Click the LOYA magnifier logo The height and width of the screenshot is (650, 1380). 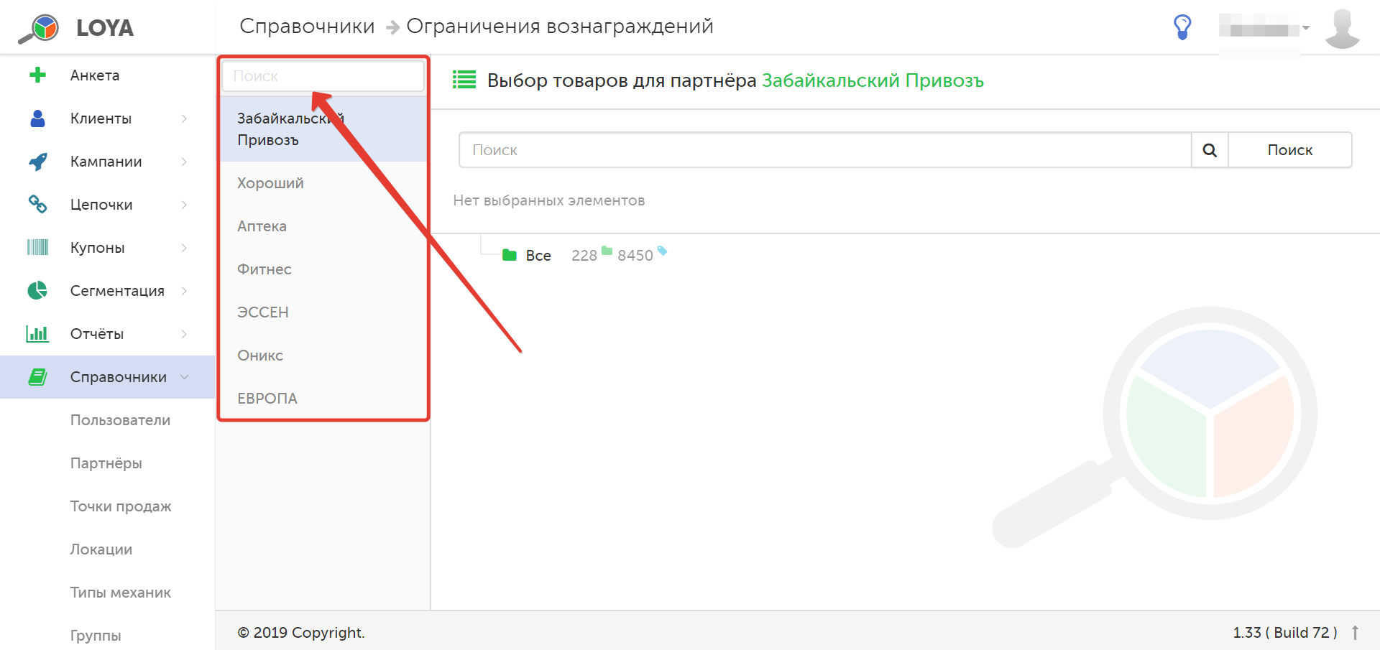(39, 29)
